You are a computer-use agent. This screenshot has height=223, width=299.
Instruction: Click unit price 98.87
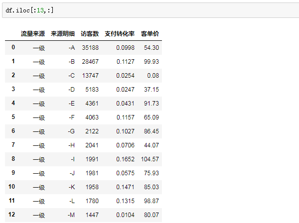(x=151, y=201)
